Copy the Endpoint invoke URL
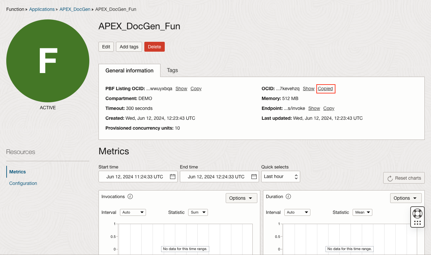Screen dimensions: 431x255 (329, 108)
